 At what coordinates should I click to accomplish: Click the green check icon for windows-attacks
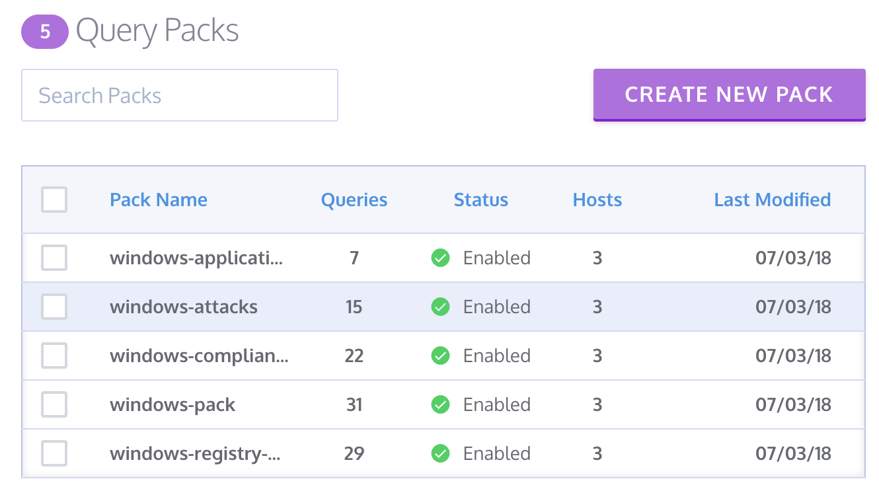tap(440, 307)
